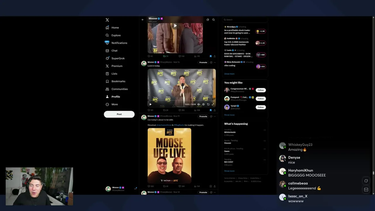The width and height of the screenshot is (375, 211).
Task: Open more options on 'Gm today's' post
Action: pos(214,116)
